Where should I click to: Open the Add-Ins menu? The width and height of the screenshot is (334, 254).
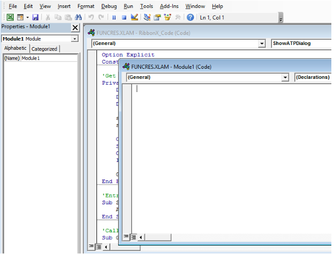(x=169, y=6)
